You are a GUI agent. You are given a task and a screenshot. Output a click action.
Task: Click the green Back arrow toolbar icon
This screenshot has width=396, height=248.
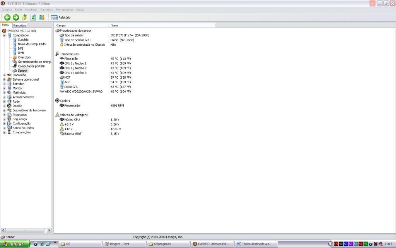[7, 17]
